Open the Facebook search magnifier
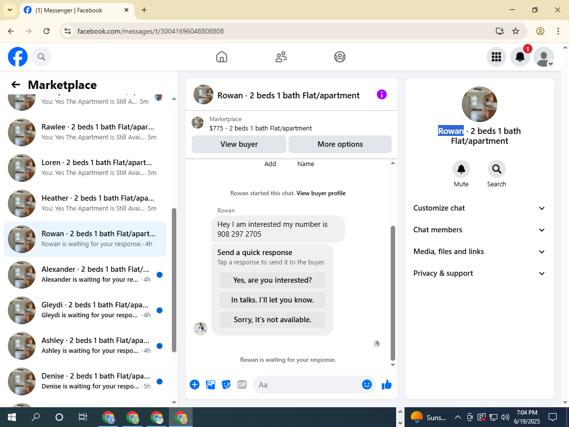Screen dimensions: 569x427 point(41,57)
